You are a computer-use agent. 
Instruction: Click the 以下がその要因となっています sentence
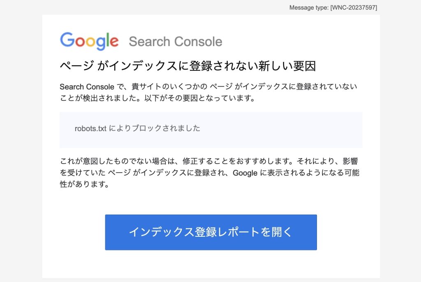pyautogui.click(x=199, y=98)
